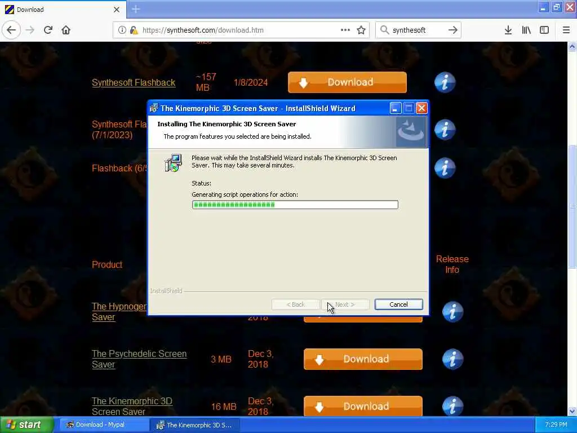Switch to Kinemorphic 3D taskbar item
The image size is (577, 433).
(x=195, y=425)
